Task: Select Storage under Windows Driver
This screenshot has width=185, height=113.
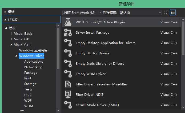Action: pyautogui.click(x=30, y=84)
